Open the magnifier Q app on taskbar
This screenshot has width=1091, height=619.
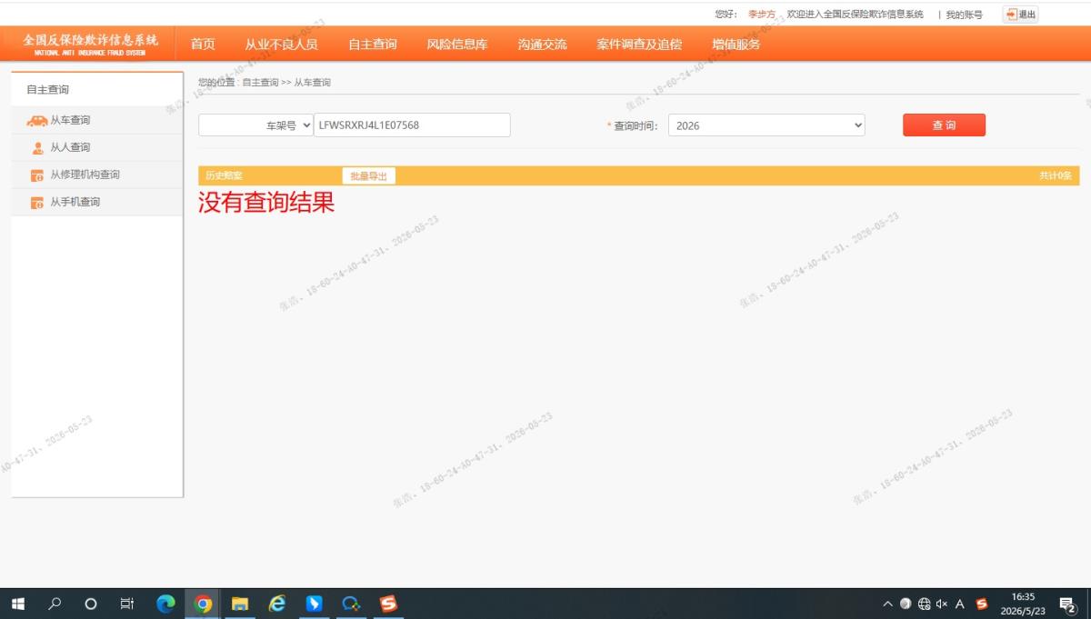click(351, 604)
